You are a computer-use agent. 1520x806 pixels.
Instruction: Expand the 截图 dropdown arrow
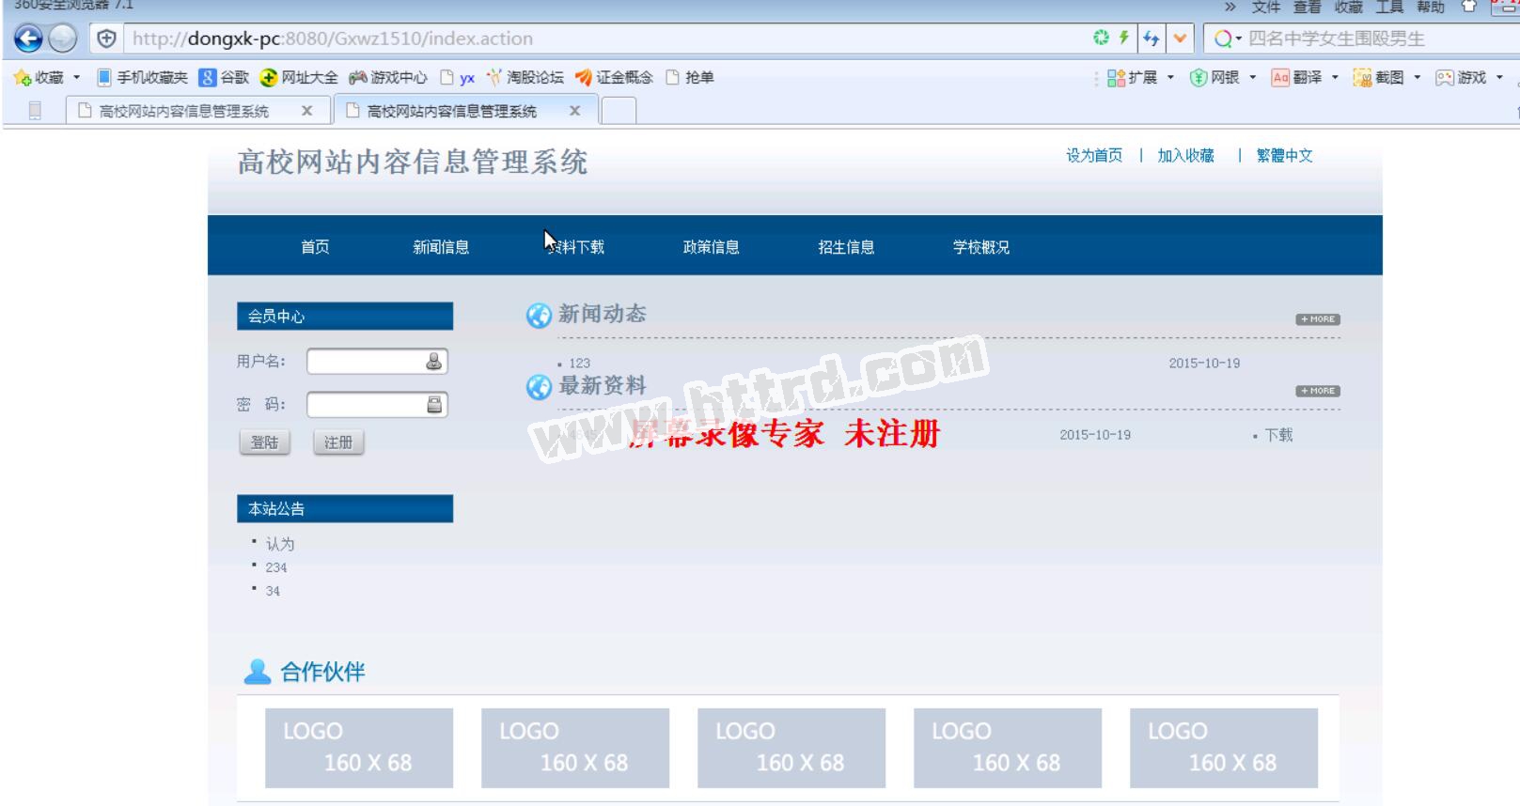tap(1417, 77)
